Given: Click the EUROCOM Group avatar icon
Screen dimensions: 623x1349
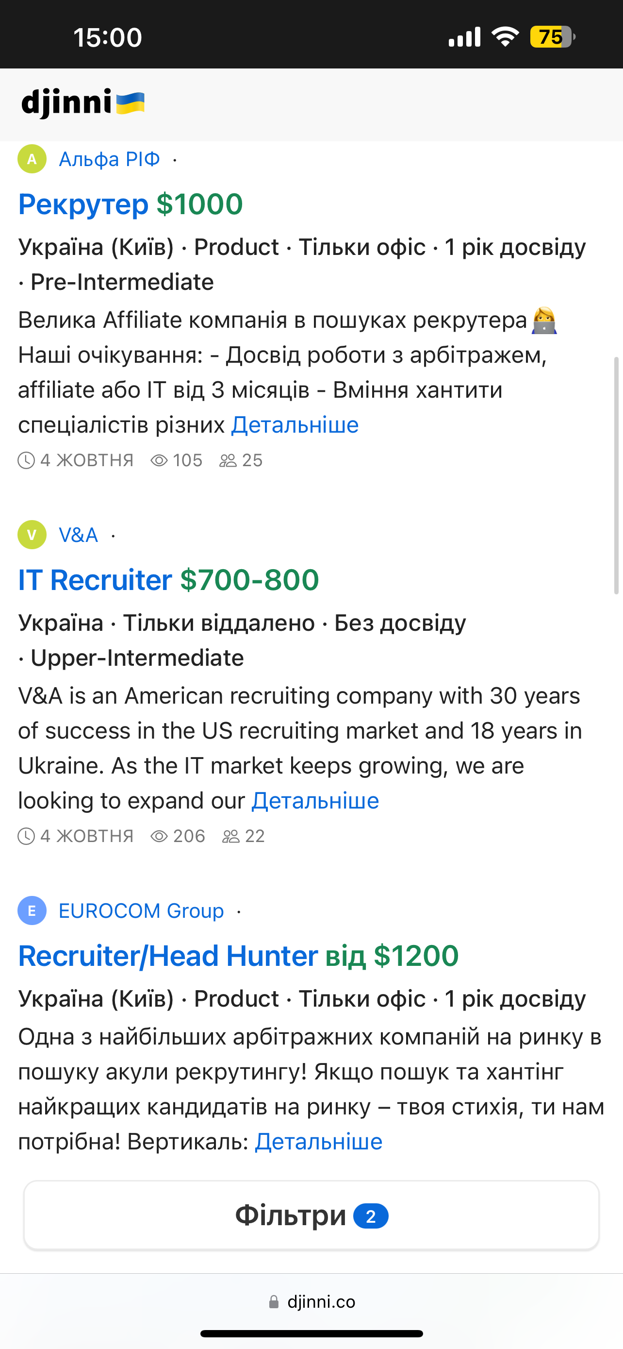Looking at the screenshot, I should coord(32,911).
